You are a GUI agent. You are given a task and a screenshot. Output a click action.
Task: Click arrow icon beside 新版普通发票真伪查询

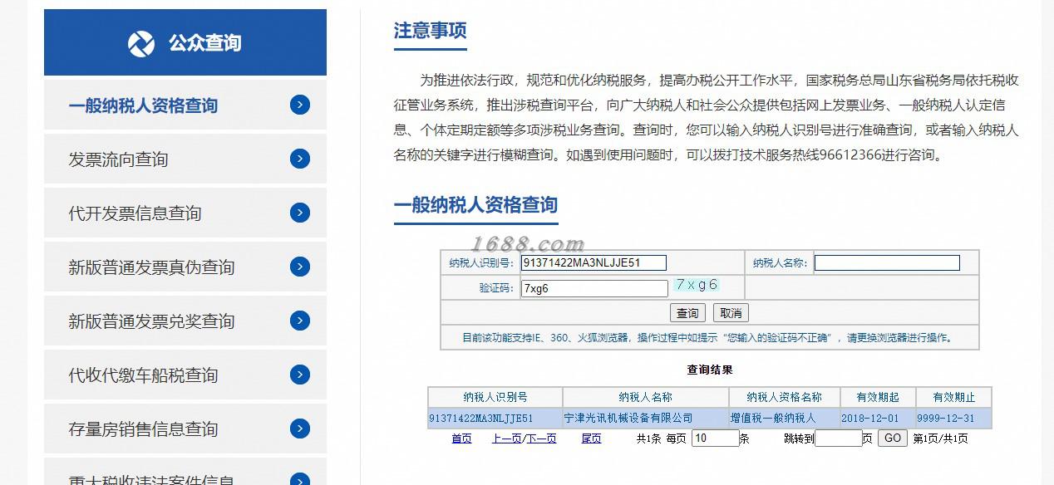300,267
